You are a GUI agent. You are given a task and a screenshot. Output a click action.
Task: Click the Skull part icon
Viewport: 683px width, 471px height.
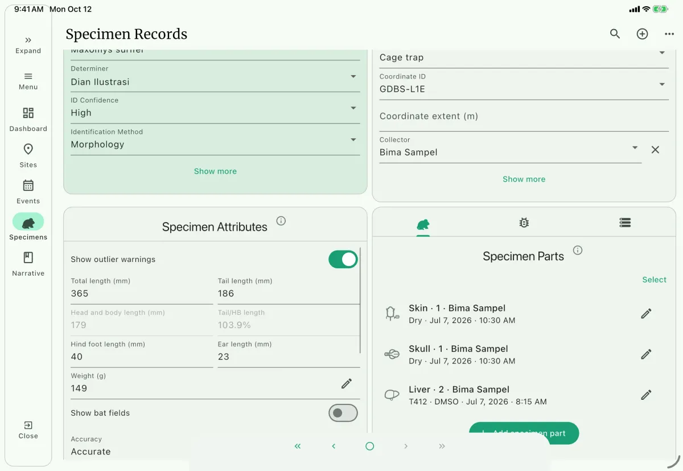pos(392,354)
